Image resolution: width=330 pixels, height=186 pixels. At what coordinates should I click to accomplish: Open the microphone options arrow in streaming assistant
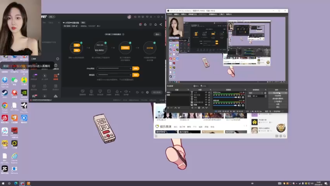[x=120, y=92]
